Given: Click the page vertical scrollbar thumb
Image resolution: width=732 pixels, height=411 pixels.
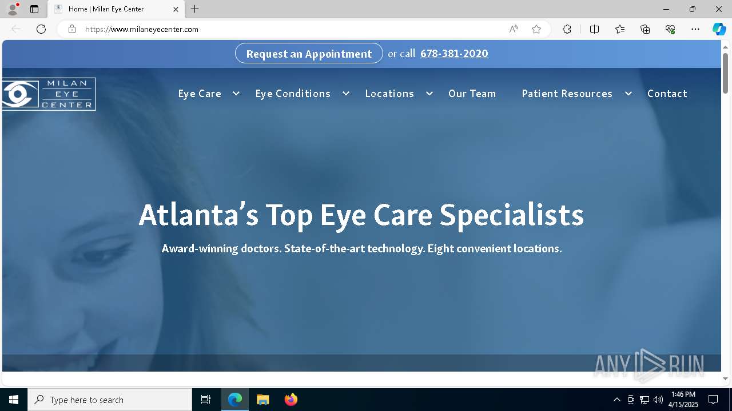Looking at the screenshot, I should tap(726, 73).
